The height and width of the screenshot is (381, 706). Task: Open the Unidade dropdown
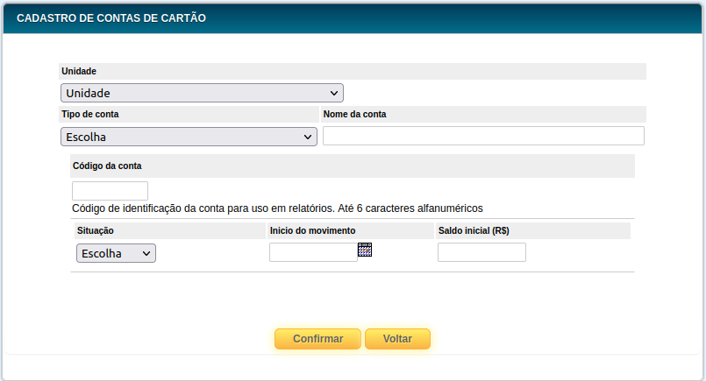(202, 93)
